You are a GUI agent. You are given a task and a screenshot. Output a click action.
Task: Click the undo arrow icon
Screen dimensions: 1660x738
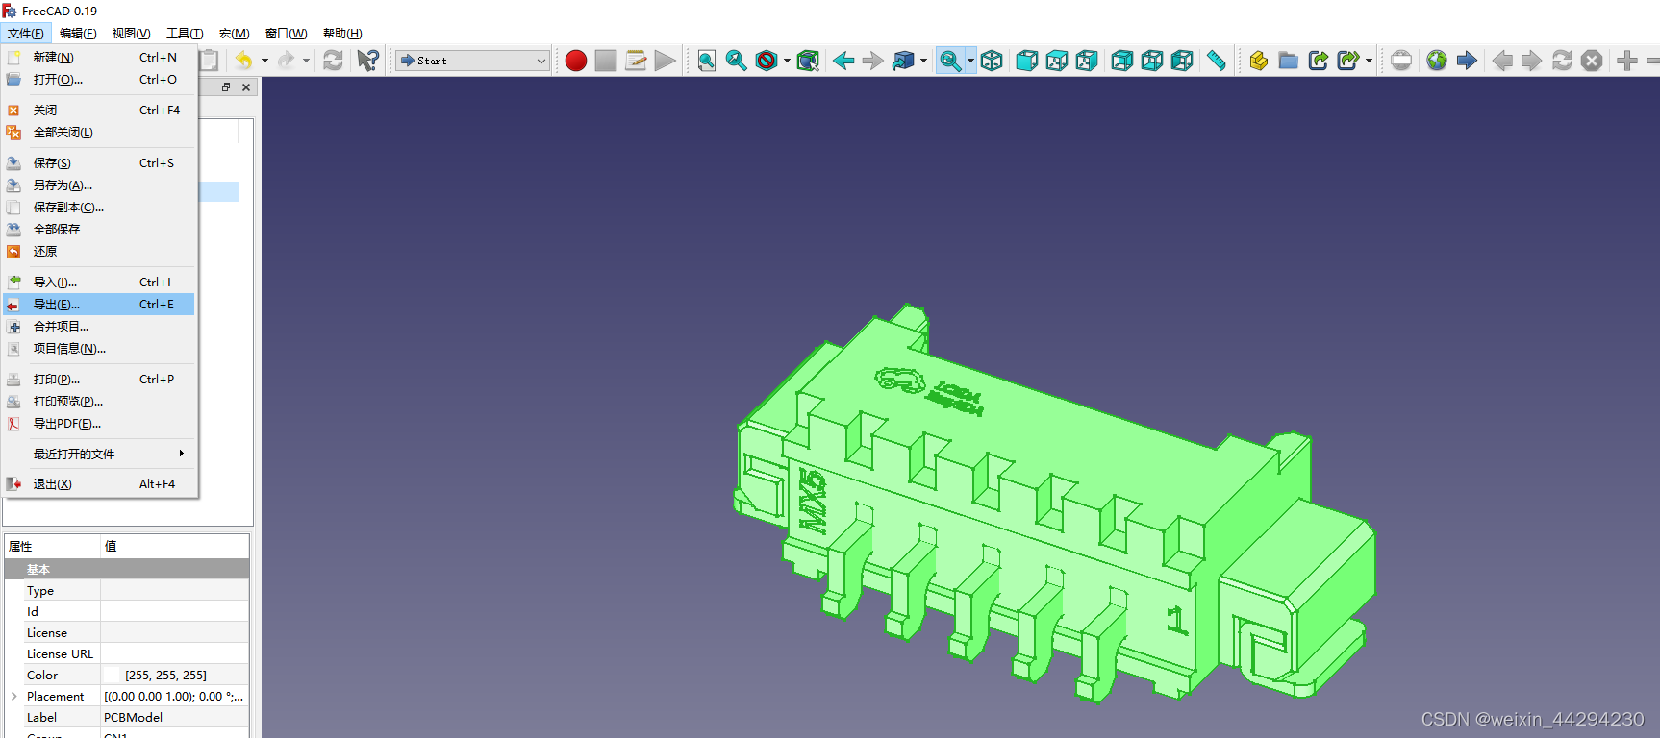point(244,61)
